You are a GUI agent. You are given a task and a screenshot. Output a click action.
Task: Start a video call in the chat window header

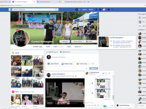[104, 73]
